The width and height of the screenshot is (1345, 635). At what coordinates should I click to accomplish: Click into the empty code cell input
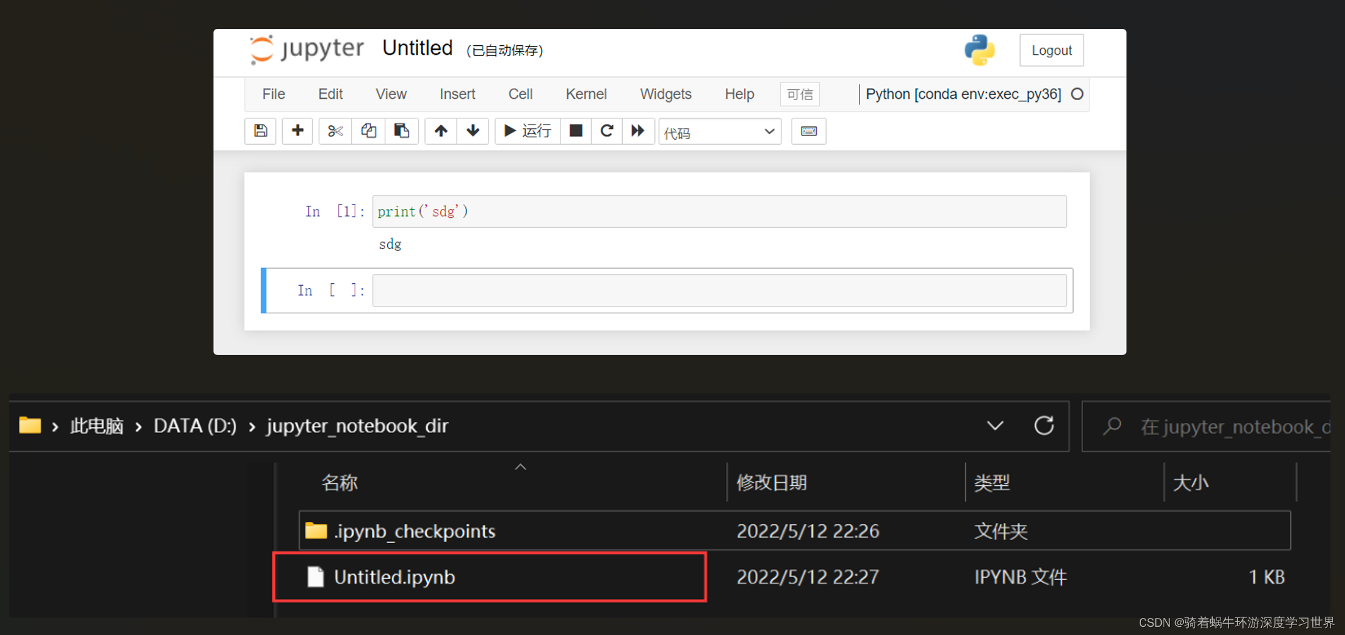719,290
